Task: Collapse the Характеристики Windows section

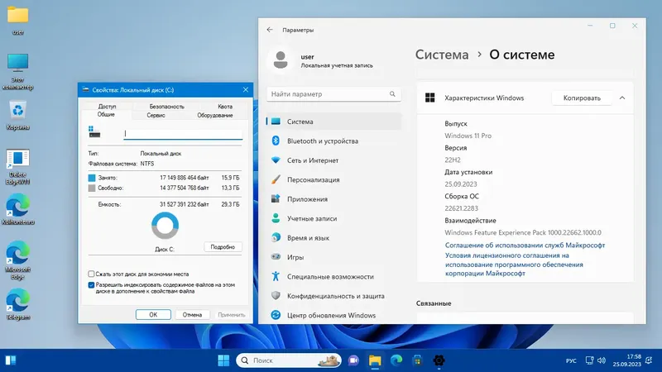Action: click(x=622, y=98)
